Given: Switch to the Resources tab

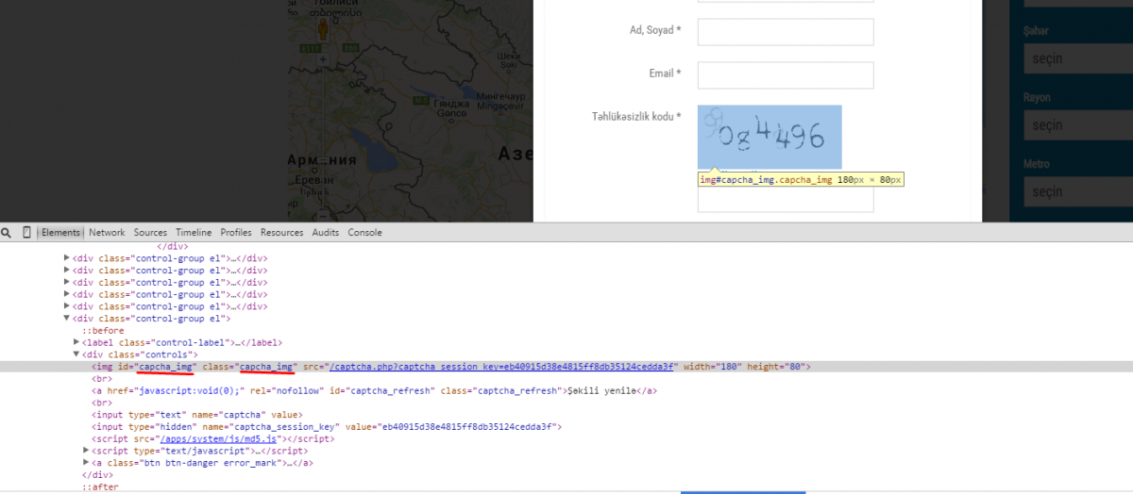Looking at the screenshot, I should coord(281,233).
